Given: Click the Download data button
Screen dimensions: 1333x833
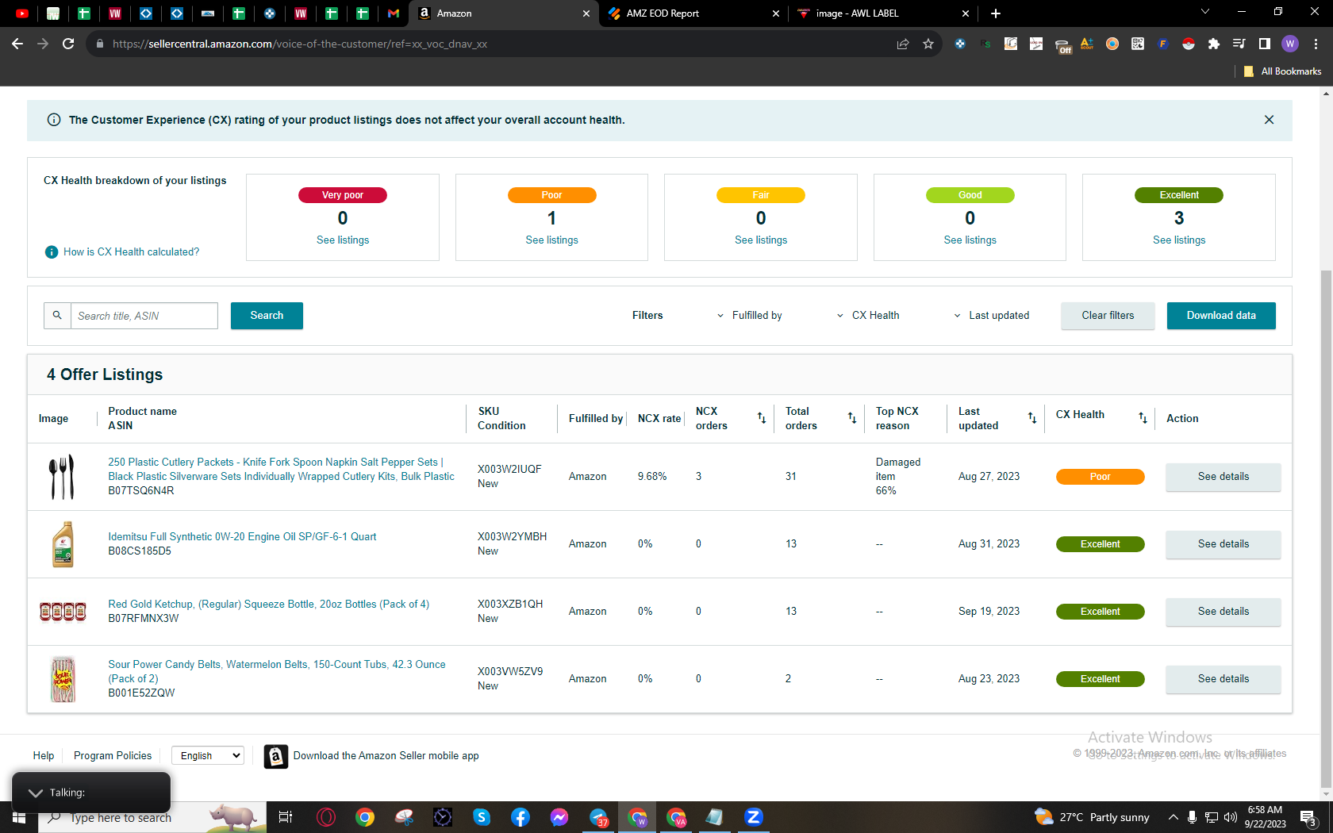Looking at the screenshot, I should [x=1221, y=316].
